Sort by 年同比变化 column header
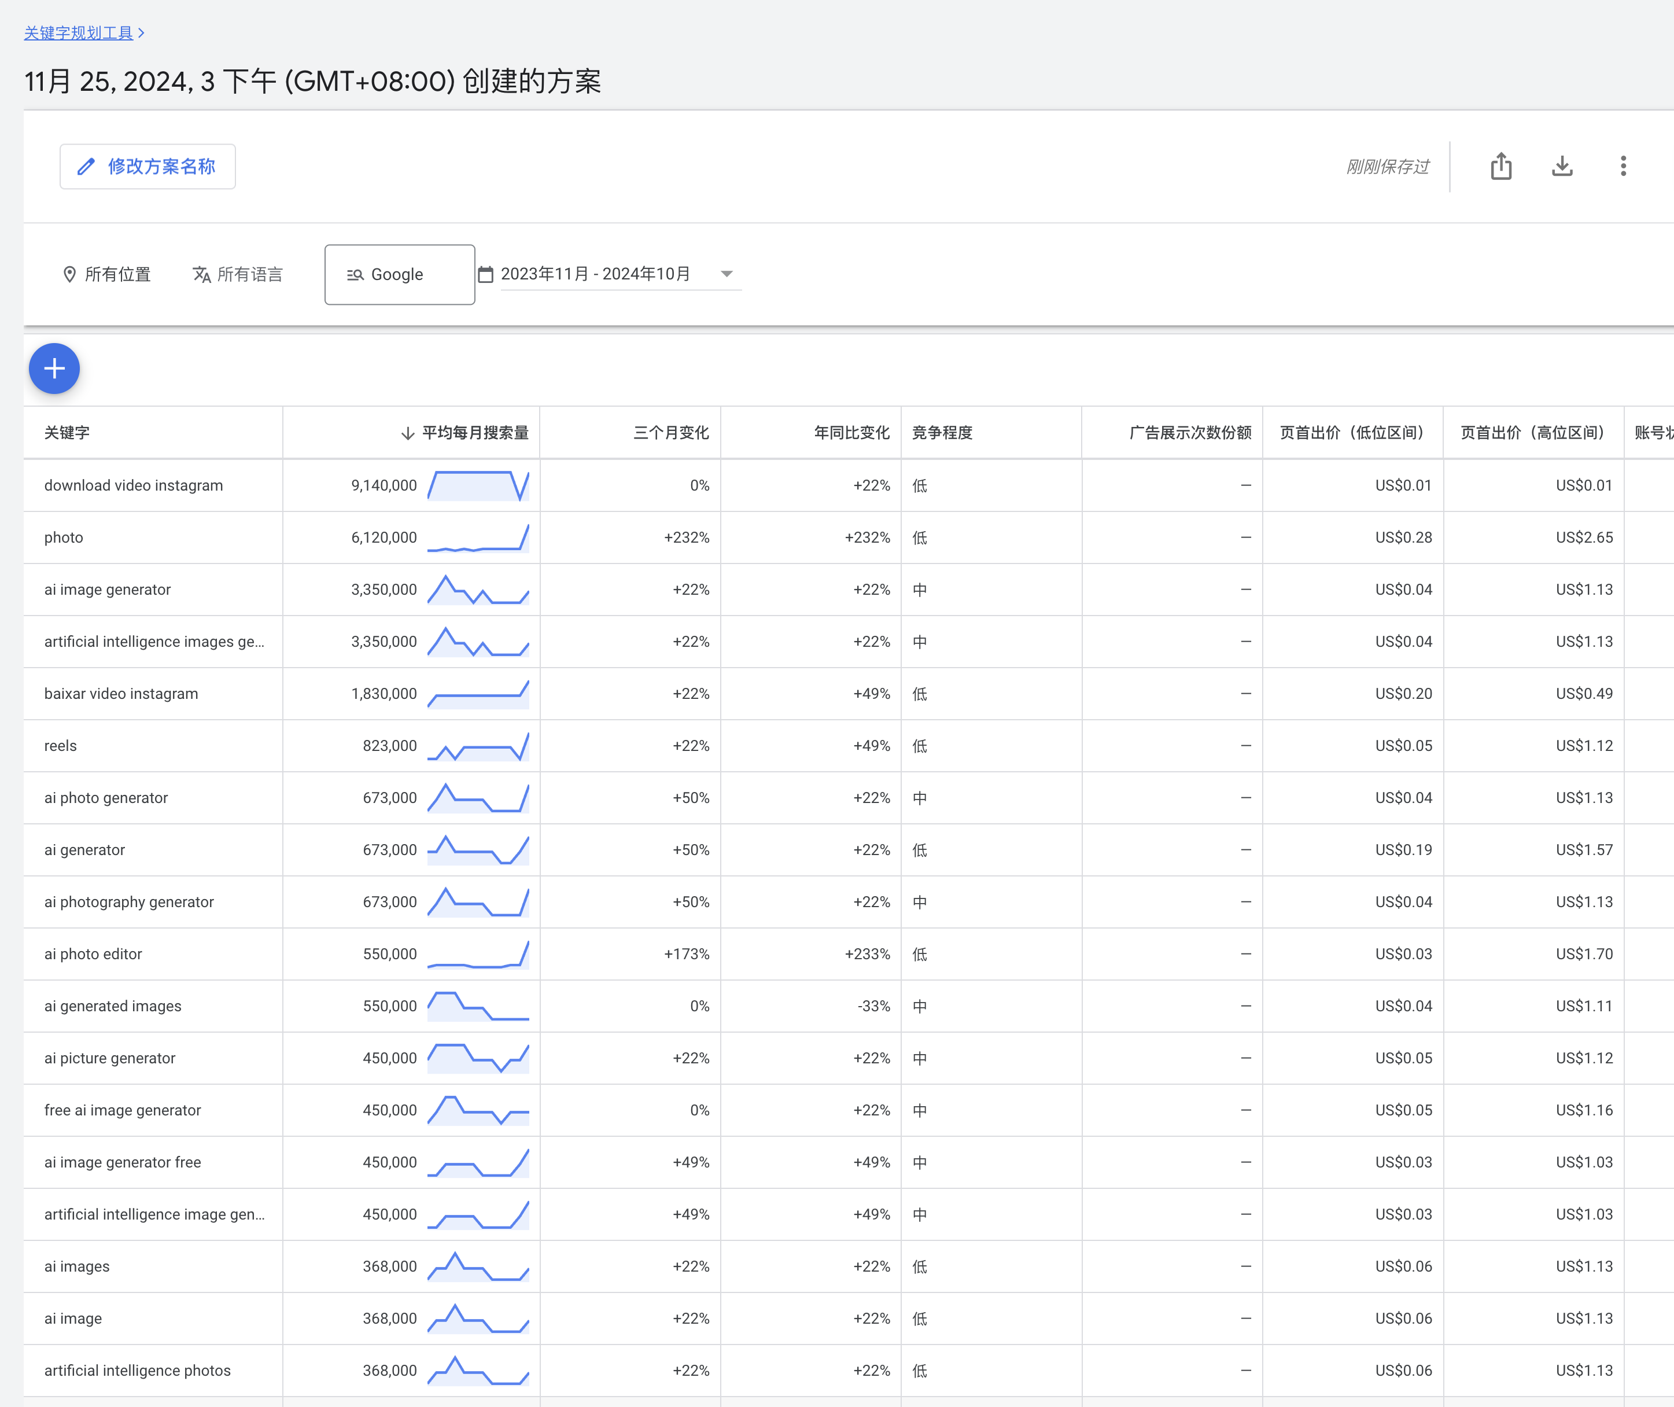This screenshot has width=1674, height=1407. tap(852, 433)
